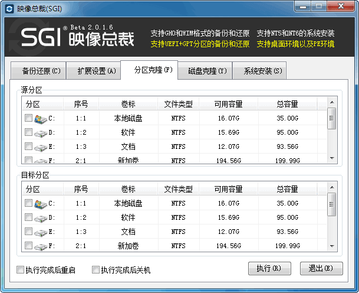Click target list scroll up arrow

[332, 187]
